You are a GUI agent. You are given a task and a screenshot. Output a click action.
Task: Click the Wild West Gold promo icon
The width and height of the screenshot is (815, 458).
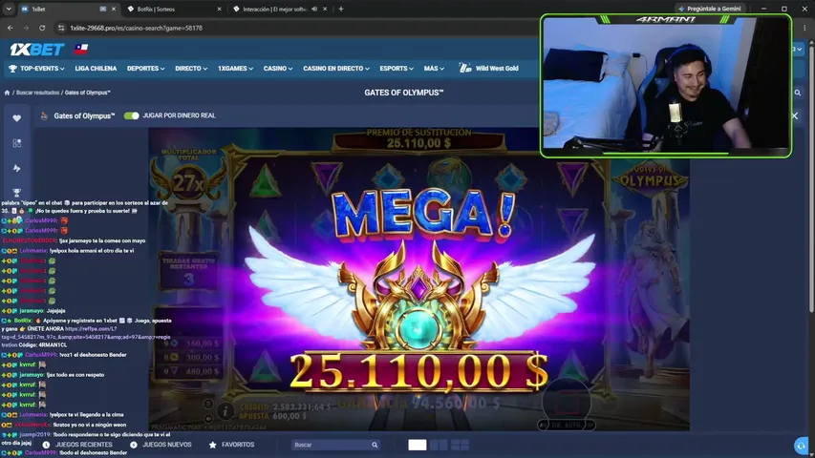tap(465, 68)
